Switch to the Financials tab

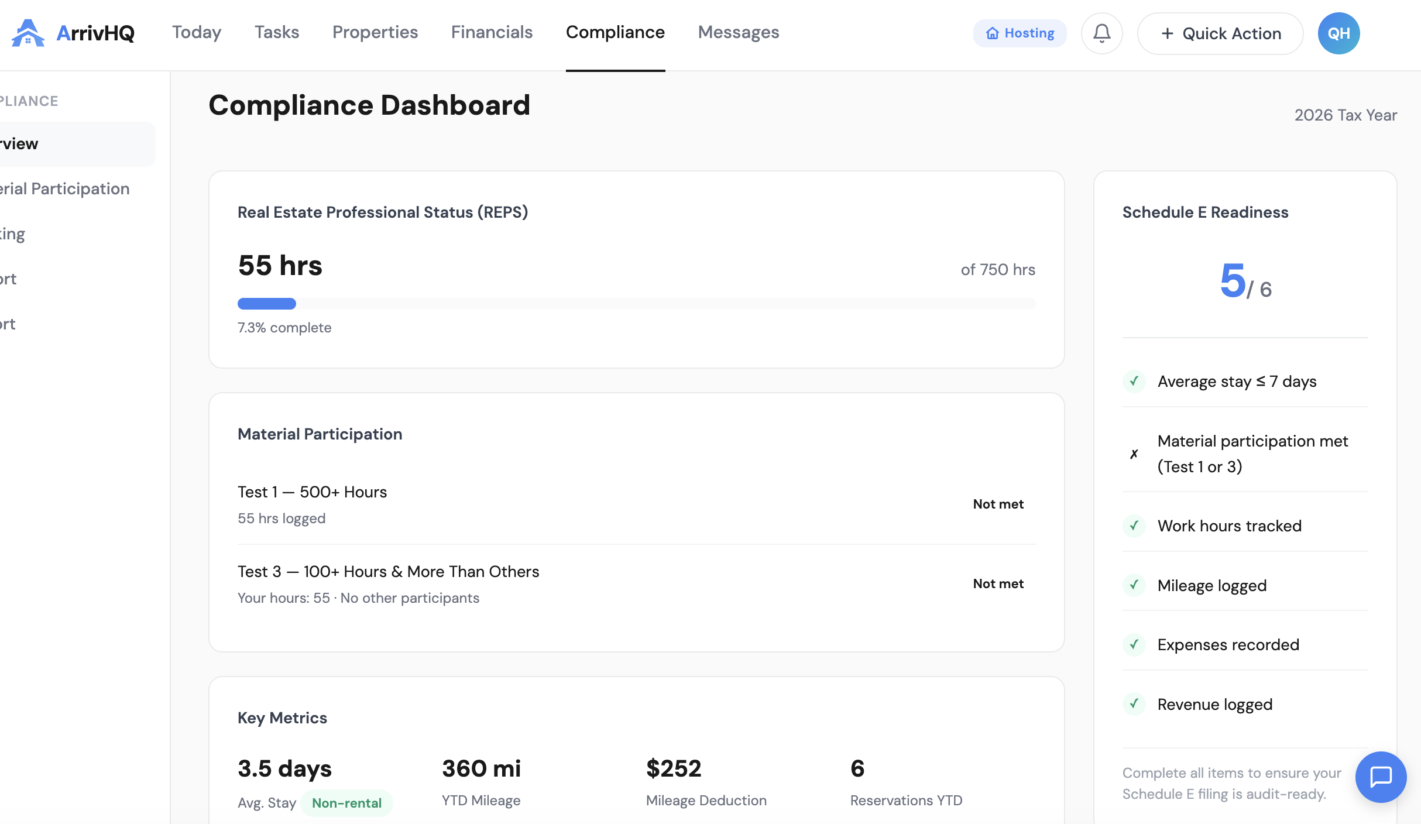(492, 32)
